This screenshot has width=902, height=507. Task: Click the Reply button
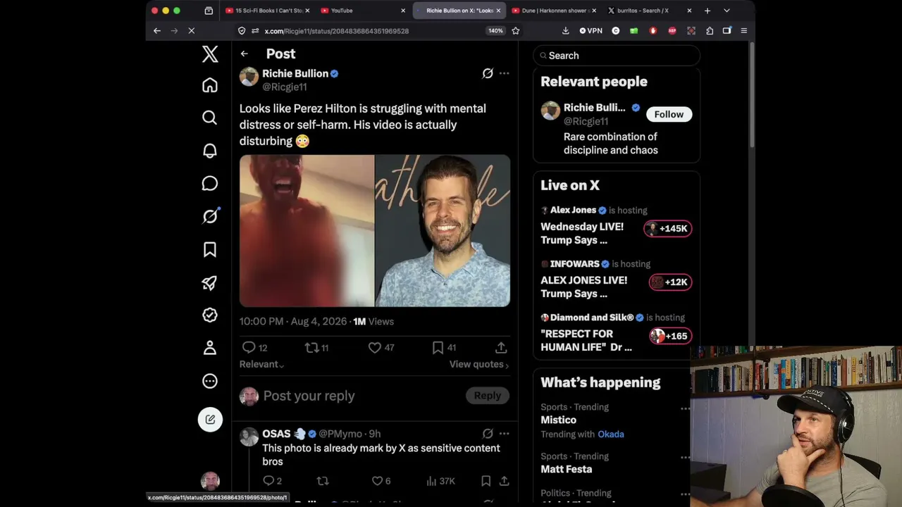[487, 396]
